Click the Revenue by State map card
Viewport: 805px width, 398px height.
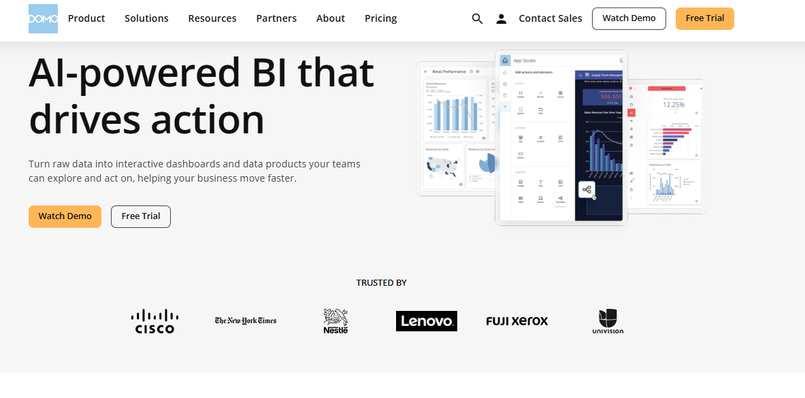(444, 166)
